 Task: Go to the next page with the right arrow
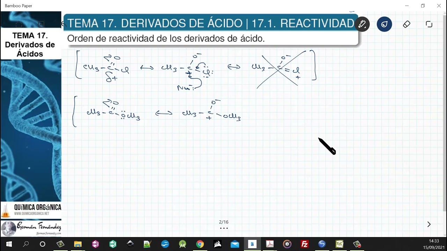(429, 225)
